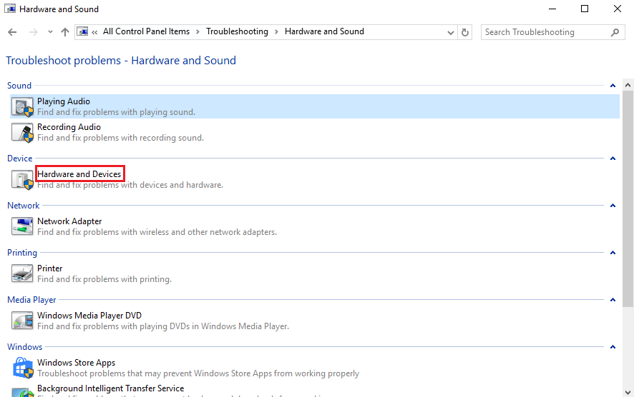
Task: Click the Windows Media Player DVD icon
Action: click(23, 321)
